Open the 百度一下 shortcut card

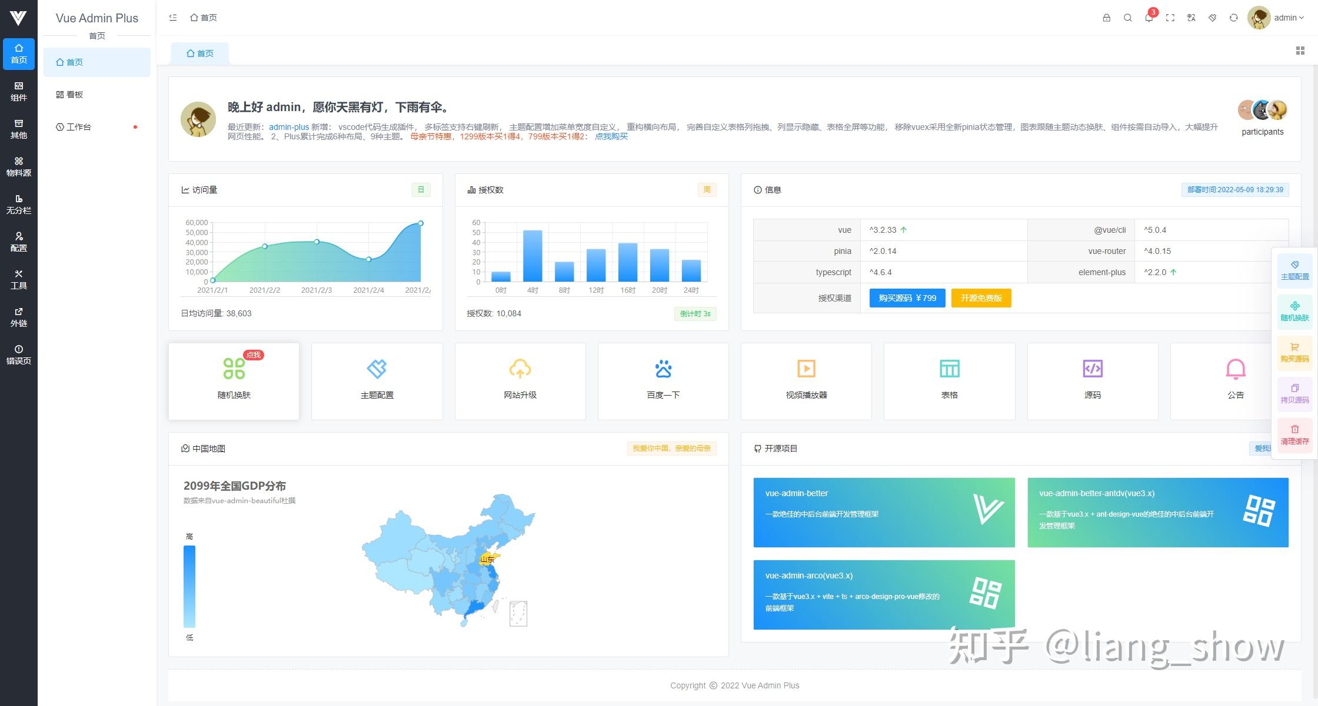pos(663,380)
